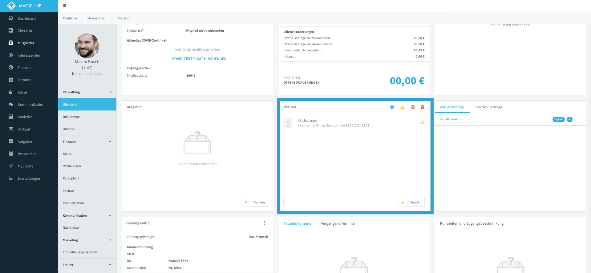
Task: Collapse the Finanzen submenu section
Action: 110,142
